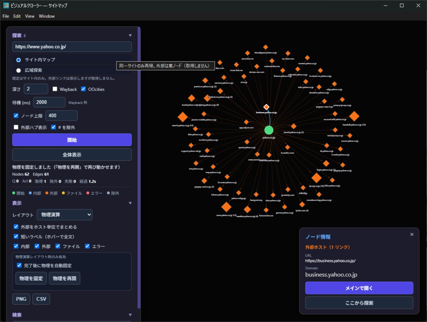Select the weather.yahoo.co.jp (4) node

coord(247,209)
